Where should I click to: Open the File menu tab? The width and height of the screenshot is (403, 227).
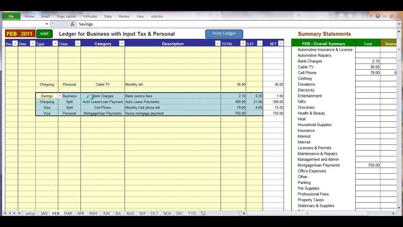[11, 16]
